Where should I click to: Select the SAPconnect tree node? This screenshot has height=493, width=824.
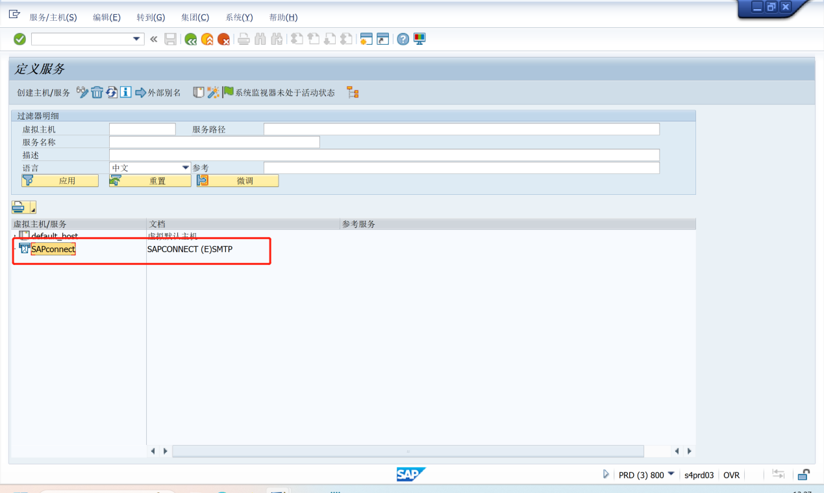pos(53,249)
